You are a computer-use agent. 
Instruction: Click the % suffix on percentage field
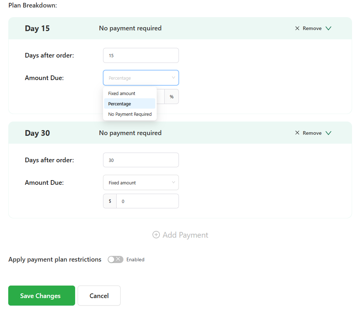tap(171, 96)
